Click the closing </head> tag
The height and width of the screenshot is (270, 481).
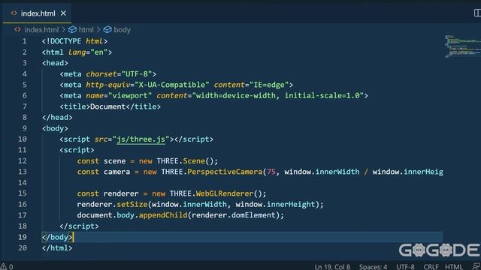[57, 117]
